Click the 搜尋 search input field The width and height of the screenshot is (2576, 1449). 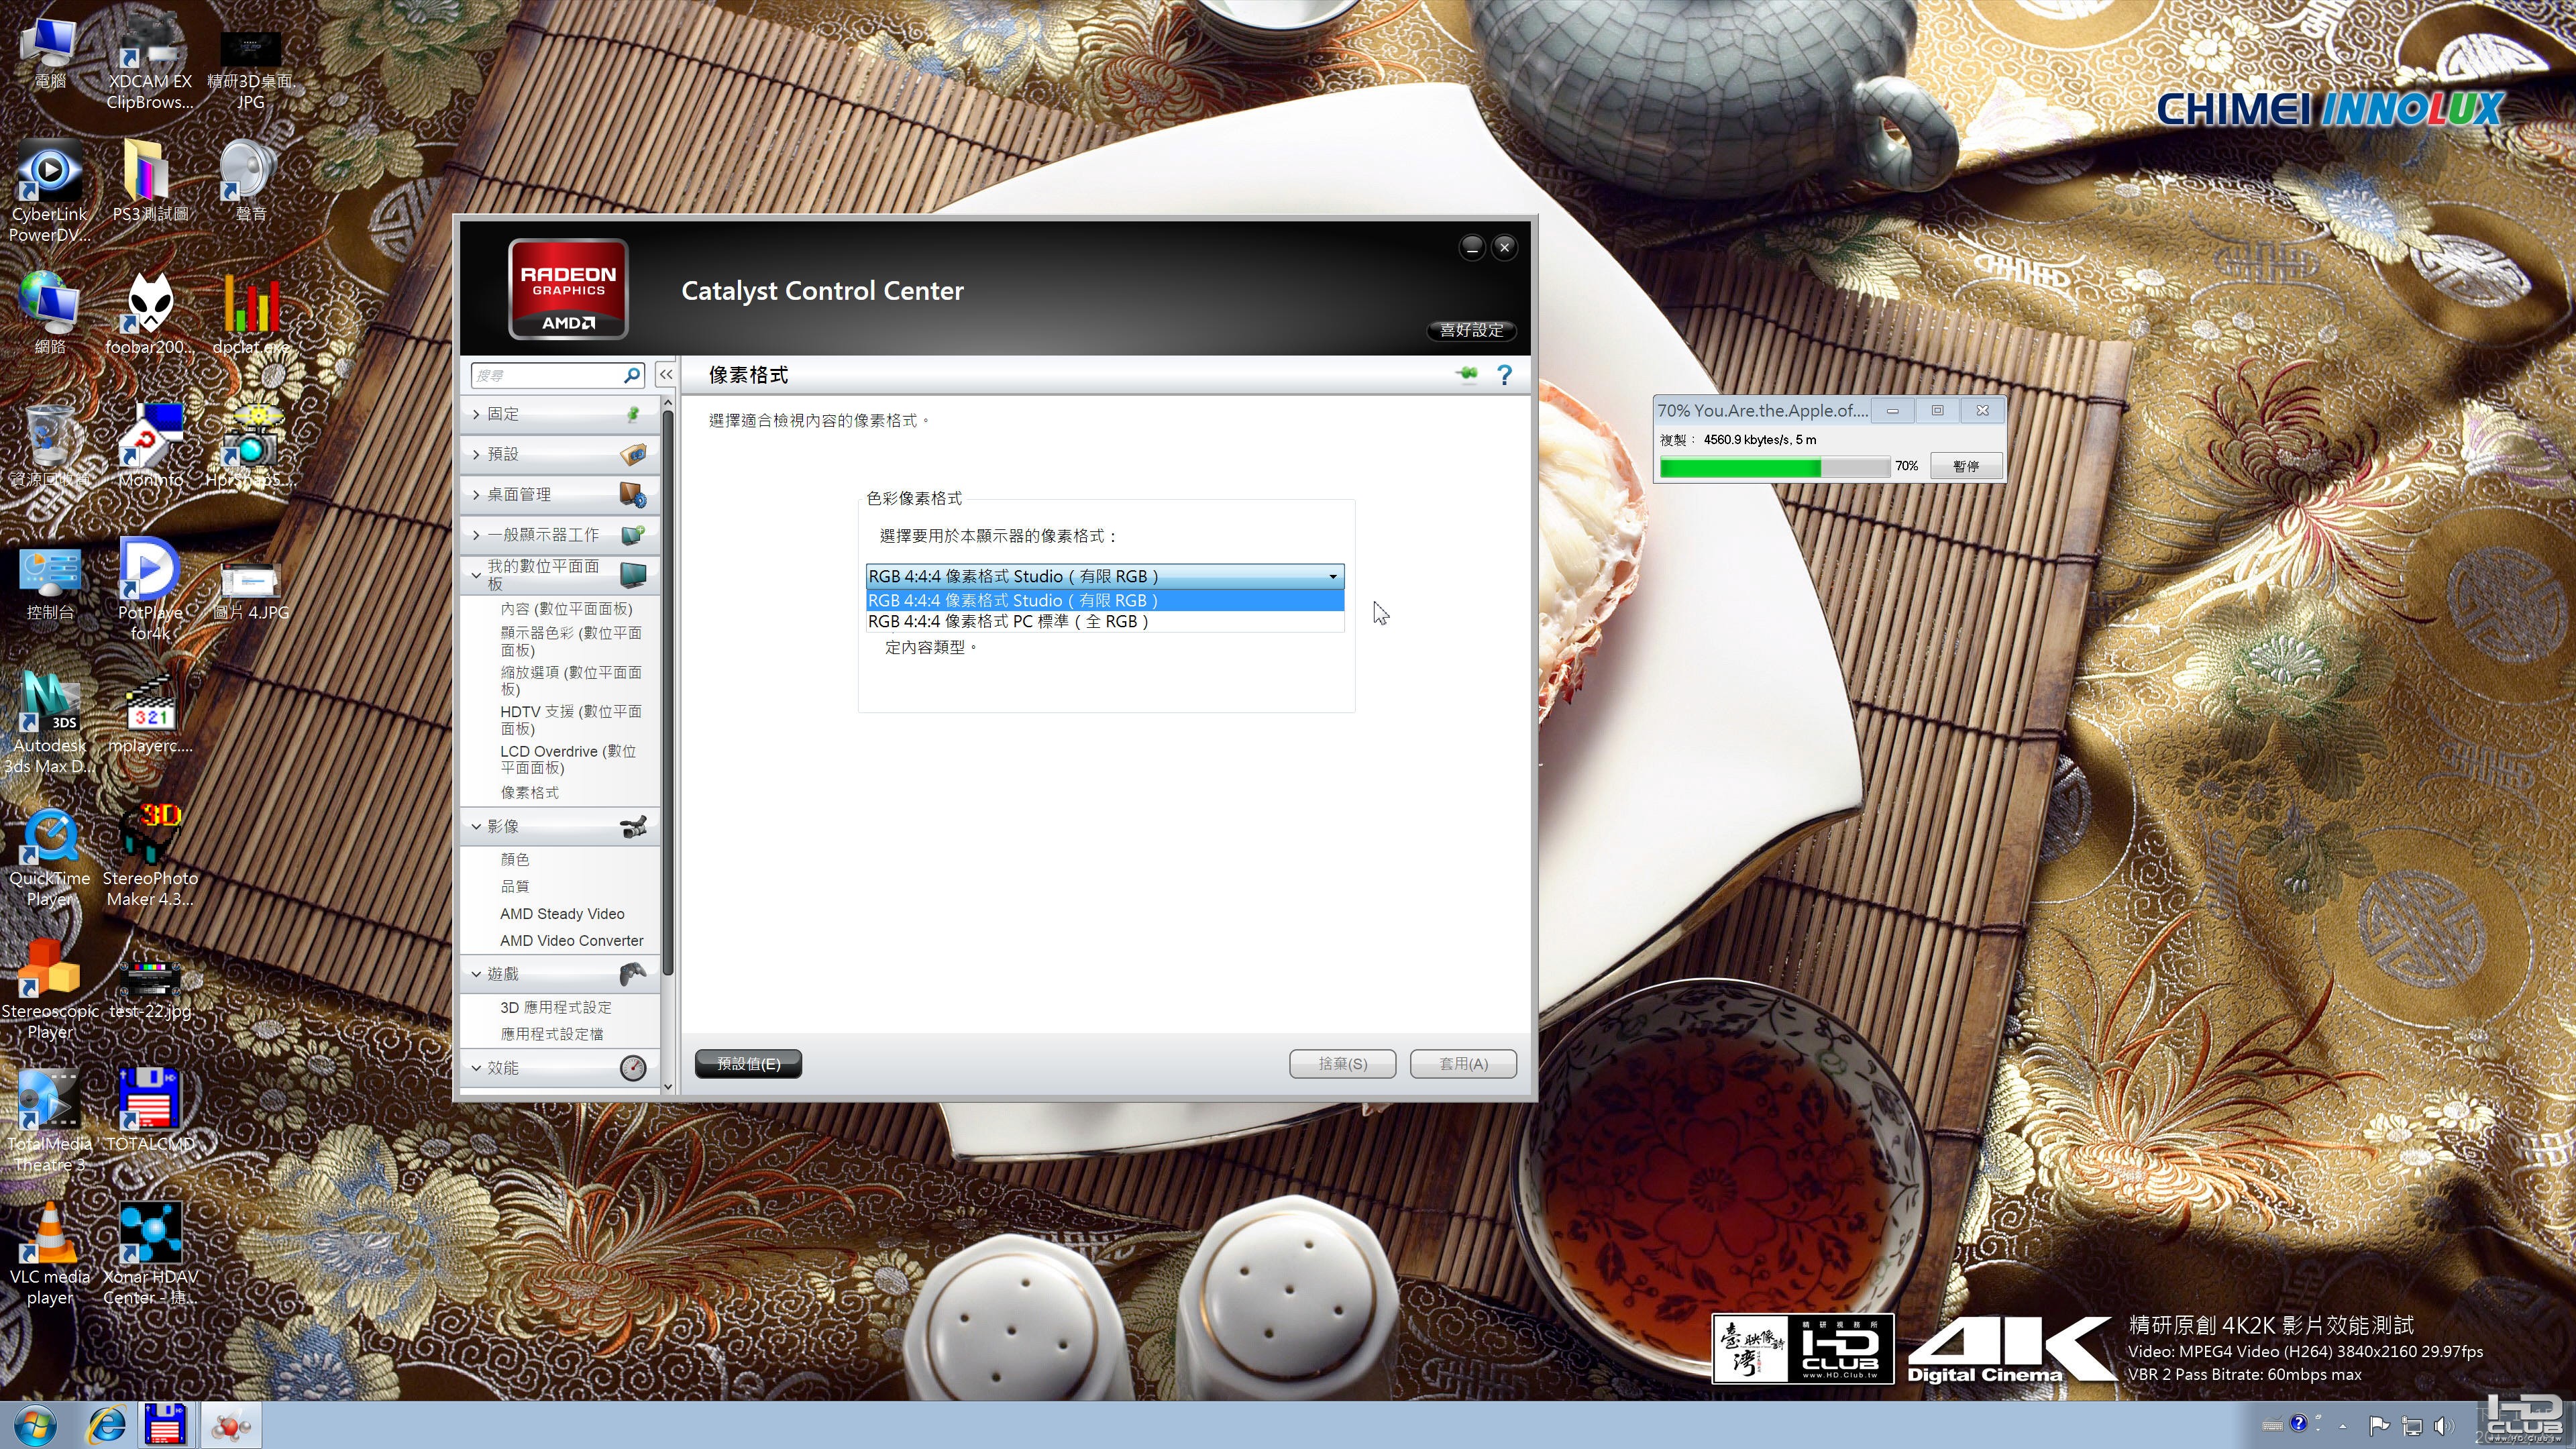coord(548,375)
